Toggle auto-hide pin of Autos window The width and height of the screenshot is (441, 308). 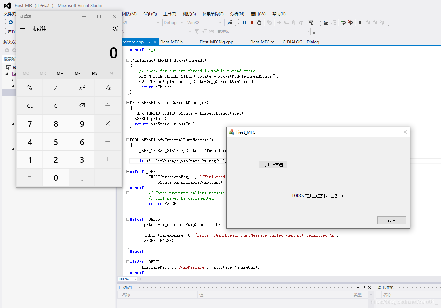pos(364,287)
